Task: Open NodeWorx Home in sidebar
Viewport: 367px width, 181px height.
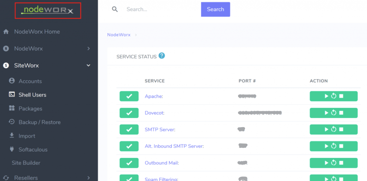Action: tap(37, 32)
